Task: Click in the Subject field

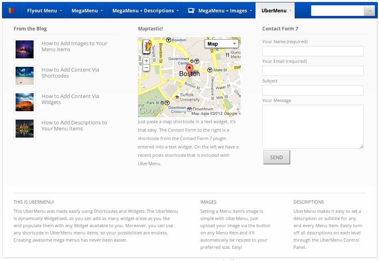Action: pyautogui.click(x=313, y=90)
